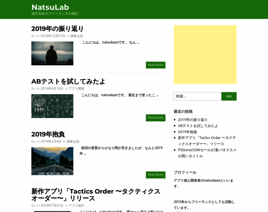Viewport: 268px width, 212px height.
Task: Open date link 2019年4月19日
Action: click(52, 89)
